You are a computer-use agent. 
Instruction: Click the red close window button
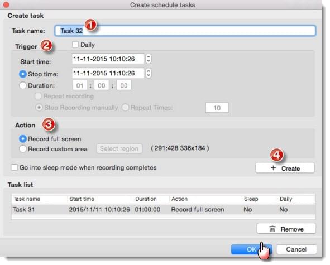(6, 4)
